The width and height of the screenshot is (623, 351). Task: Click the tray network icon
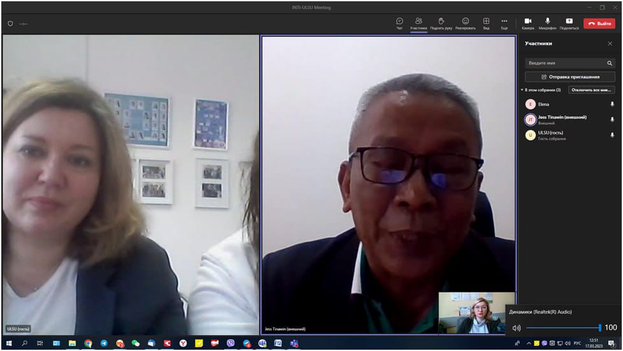point(560,343)
